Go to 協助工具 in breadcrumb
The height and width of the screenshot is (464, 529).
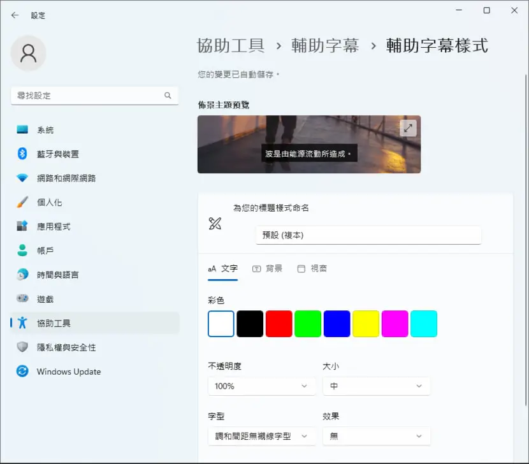[x=231, y=45]
